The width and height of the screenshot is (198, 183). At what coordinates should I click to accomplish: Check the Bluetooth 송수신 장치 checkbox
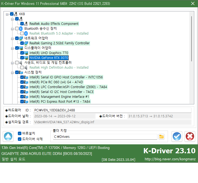click(17, 29)
